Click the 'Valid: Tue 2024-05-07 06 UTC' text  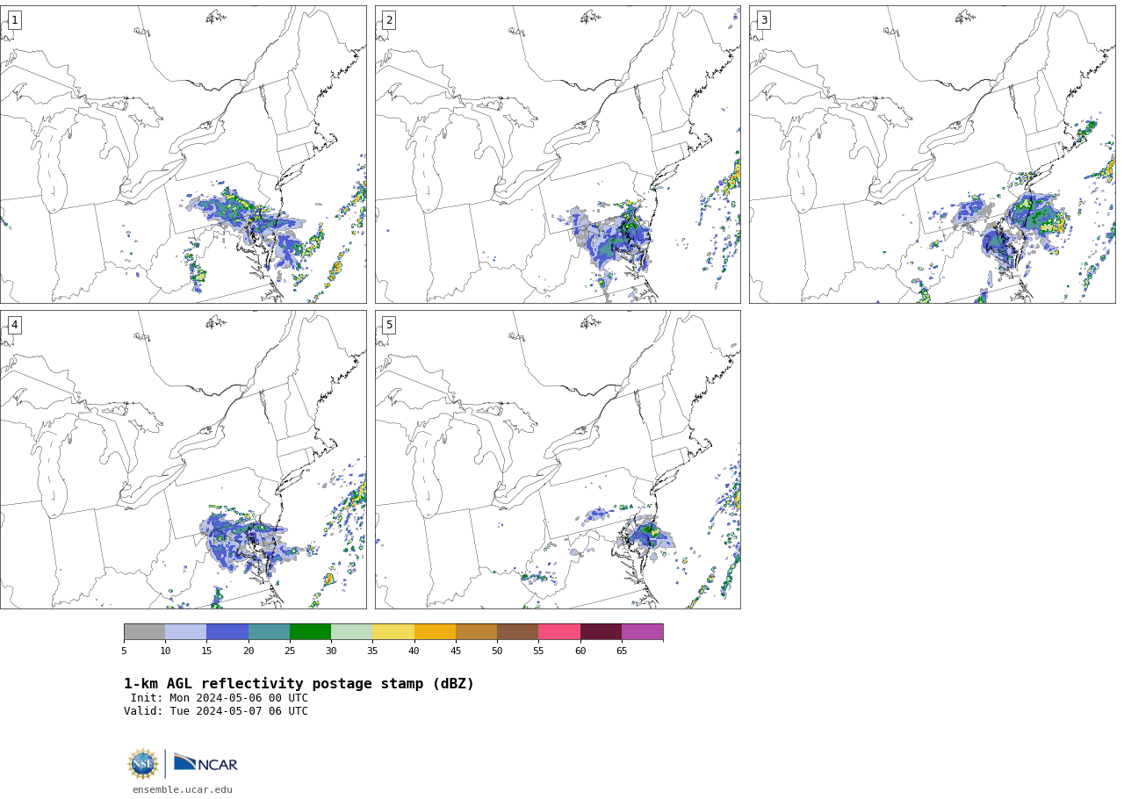click(216, 711)
